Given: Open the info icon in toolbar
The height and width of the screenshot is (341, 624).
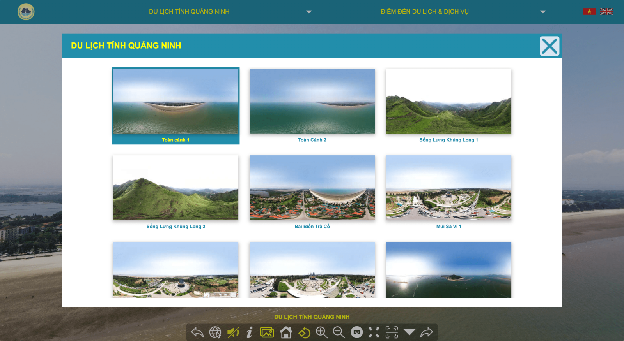Looking at the screenshot, I should tap(250, 332).
